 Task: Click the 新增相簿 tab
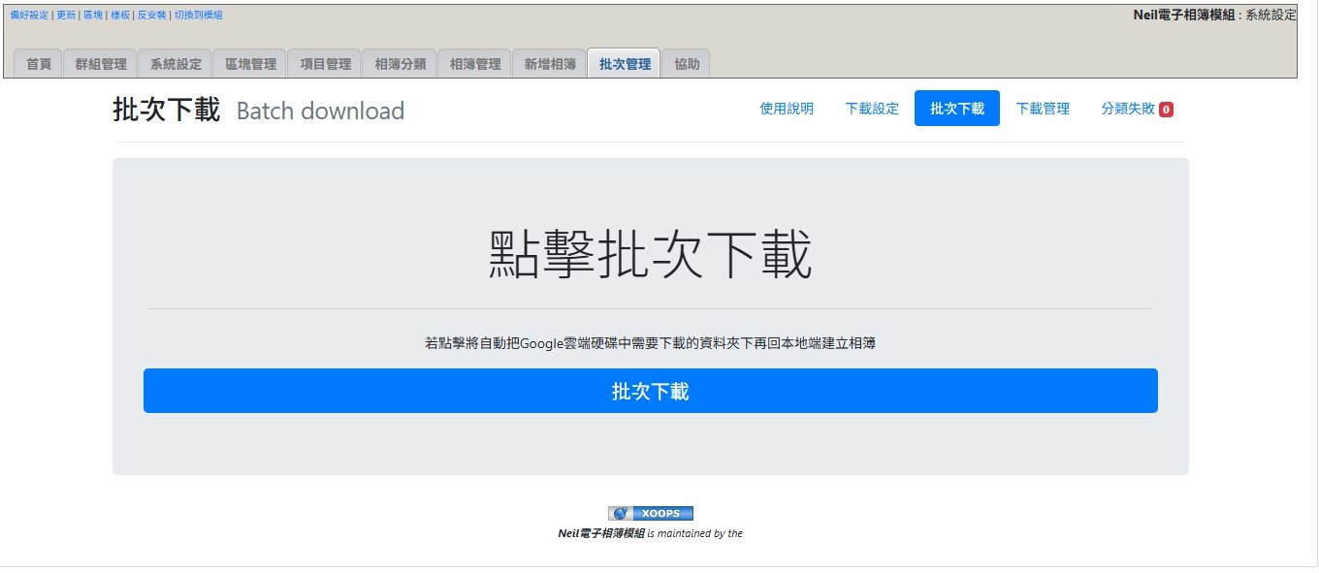(550, 64)
